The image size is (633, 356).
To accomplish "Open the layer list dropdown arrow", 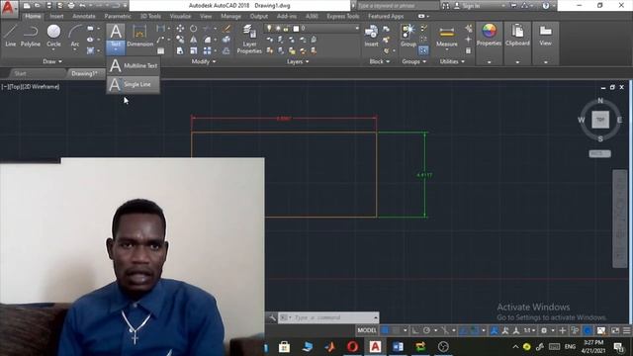I will coord(357,29).
